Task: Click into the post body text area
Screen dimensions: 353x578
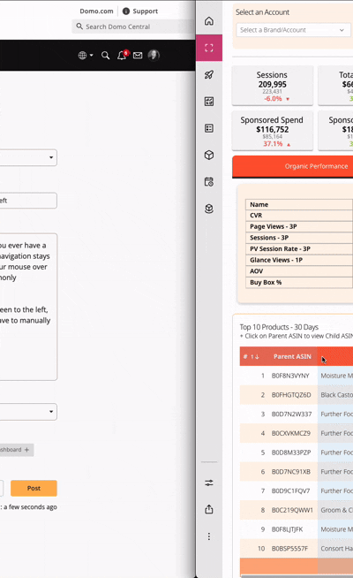Action: (x=28, y=307)
